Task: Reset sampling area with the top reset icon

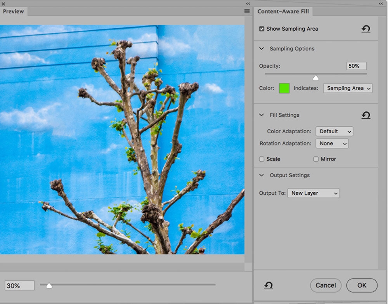Action: pyautogui.click(x=366, y=29)
